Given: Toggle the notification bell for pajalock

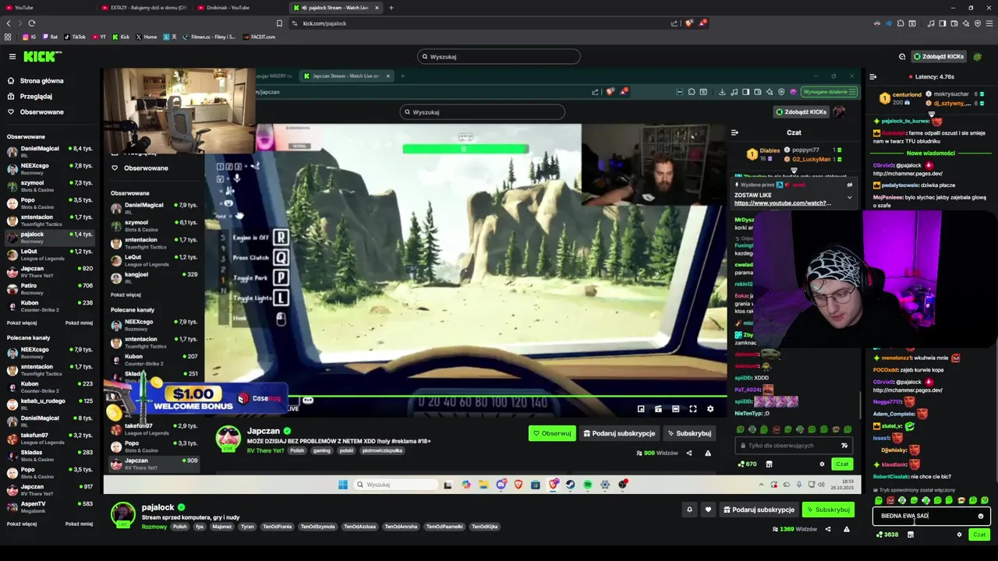Looking at the screenshot, I should coord(689,510).
